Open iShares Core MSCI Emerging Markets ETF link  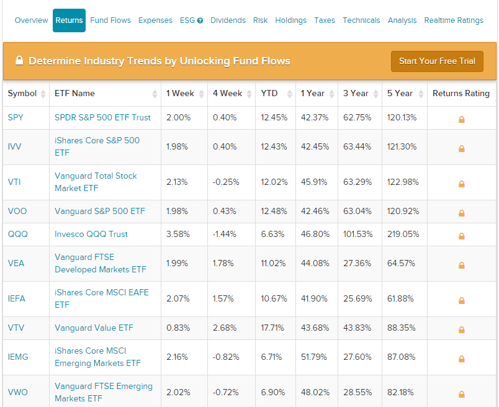point(97,357)
